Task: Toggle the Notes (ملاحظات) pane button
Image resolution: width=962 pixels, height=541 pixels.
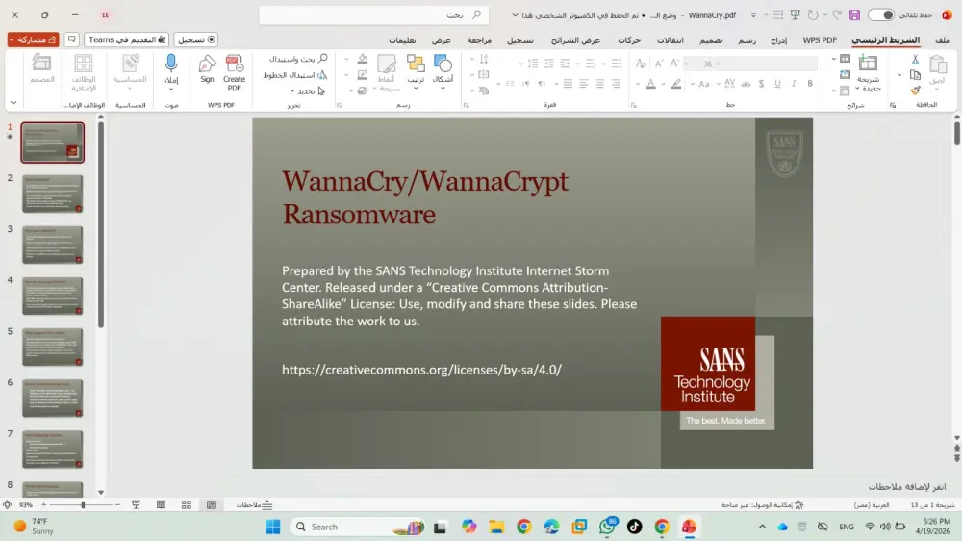Action: [254, 504]
